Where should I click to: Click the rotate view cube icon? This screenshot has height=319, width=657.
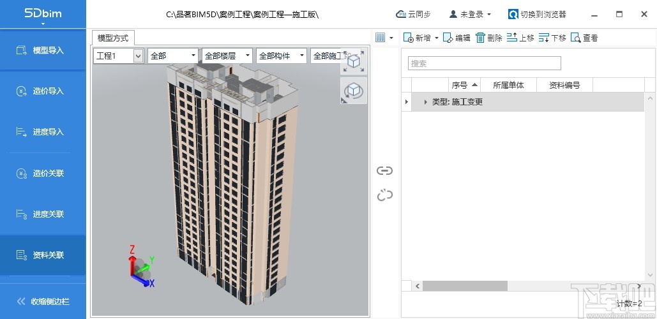pos(354,91)
